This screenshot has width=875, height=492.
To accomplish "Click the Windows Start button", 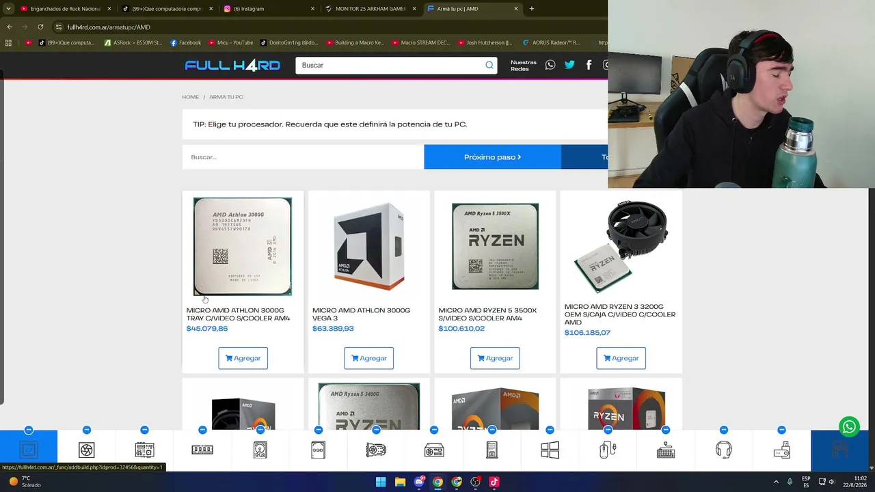I will coord(381,482).
